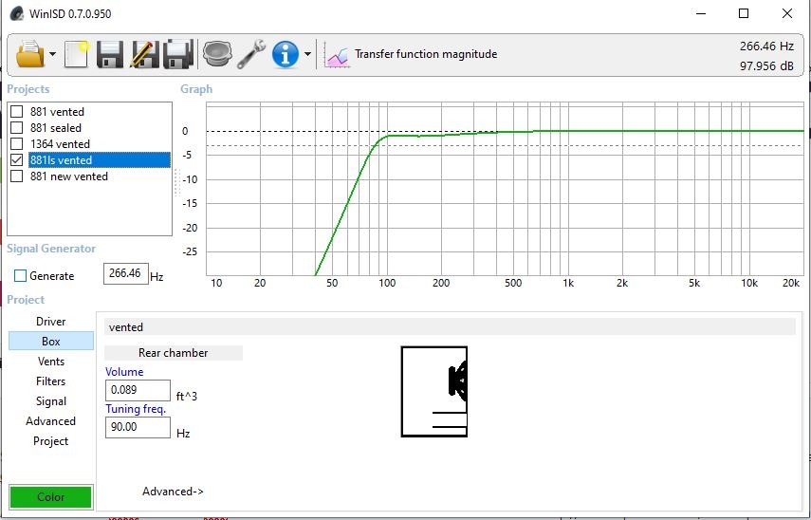Click the vented box diagram image
Screen dimensions: 811x520
(x=434, y=392)
